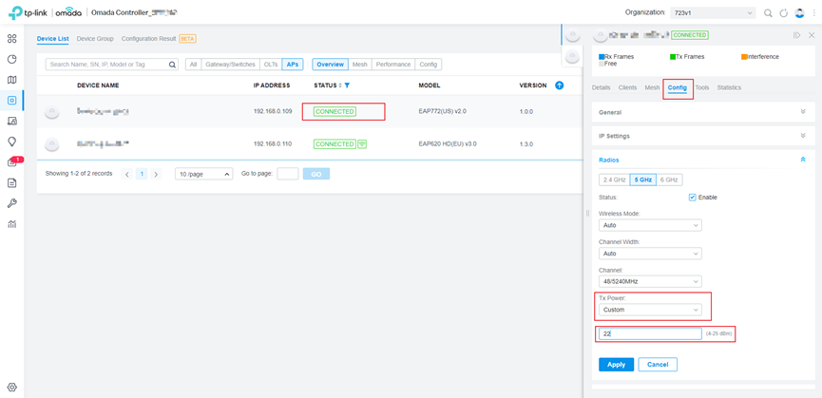Image resolution: width=822 pixels, height=398 pixels.
Task: Open the Clients tab in device panel
Action: [x=627, y=87]
